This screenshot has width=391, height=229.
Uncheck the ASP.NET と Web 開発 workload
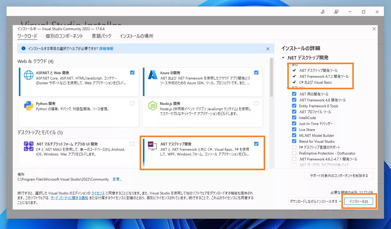click(132, 72)
